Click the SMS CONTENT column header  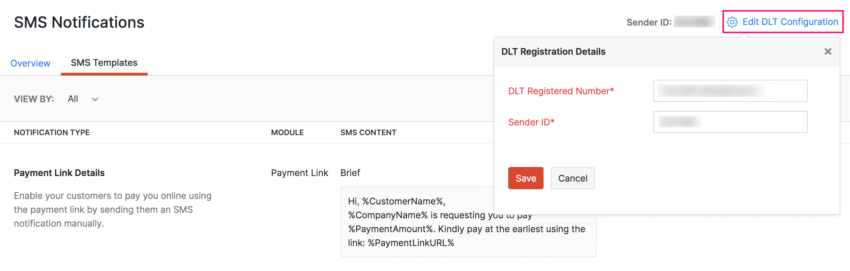click(x=368, y=132)
